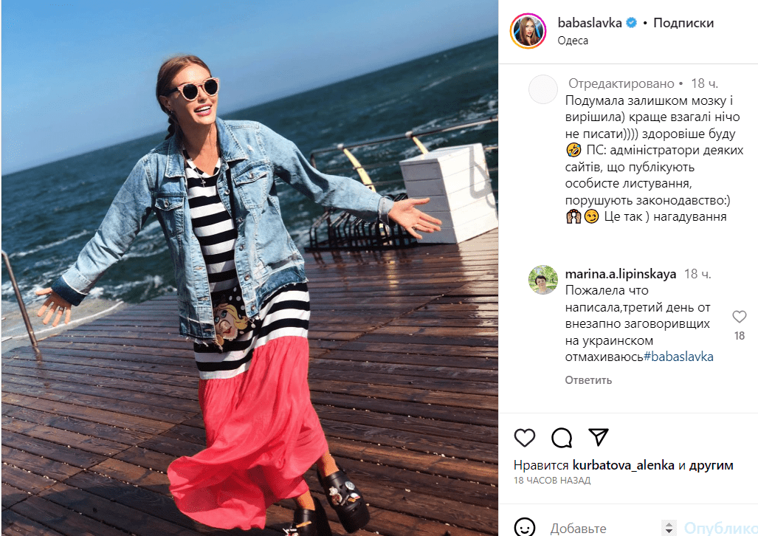Screen dimensions: 758x536
Task: Share post using paper plane icon
Action: 599,437
